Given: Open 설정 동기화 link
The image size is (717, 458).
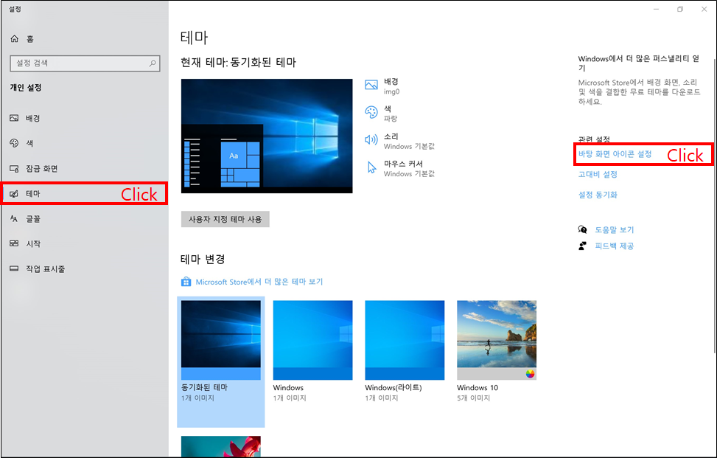Looking at the screenshot, I should pos(598,195).
